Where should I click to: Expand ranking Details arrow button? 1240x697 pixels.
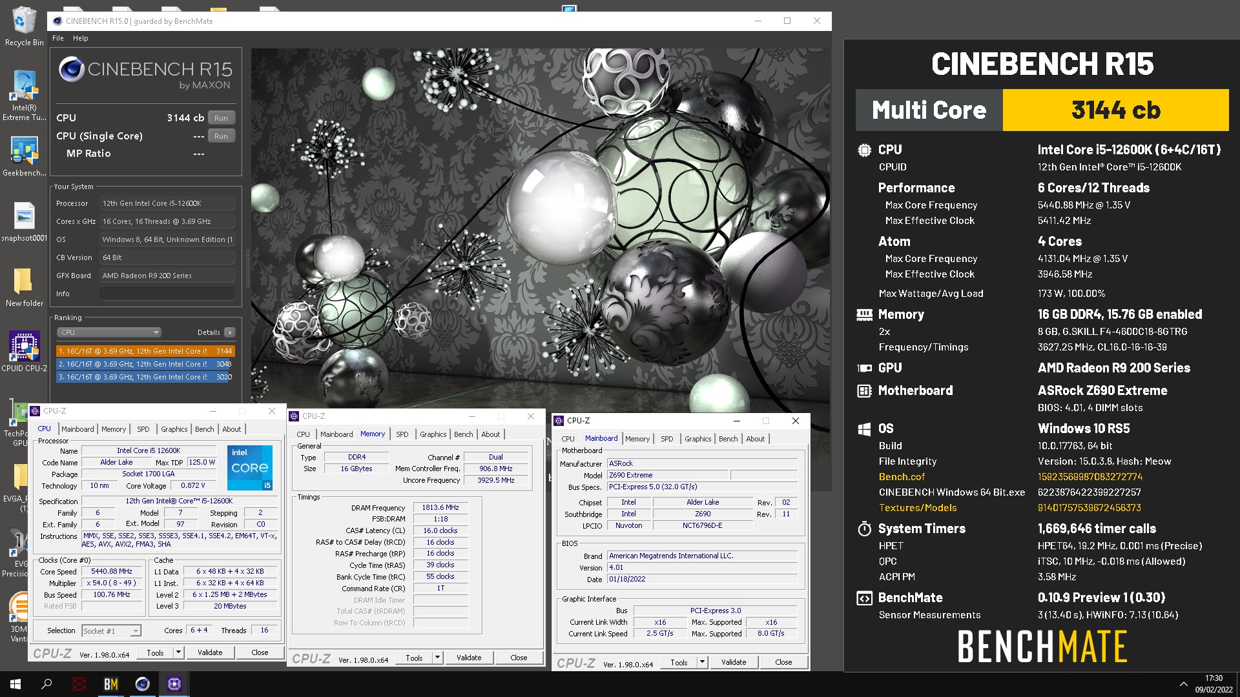[229, 332]
